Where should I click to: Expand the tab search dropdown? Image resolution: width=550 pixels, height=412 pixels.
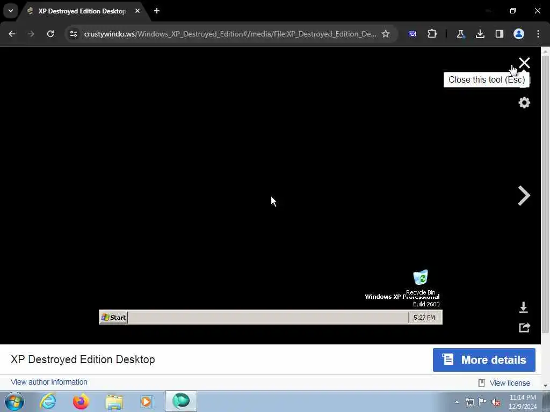[11, 11]
